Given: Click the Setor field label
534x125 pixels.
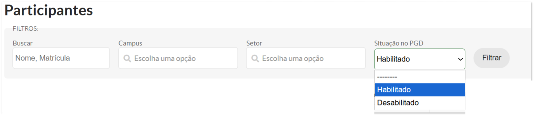Looking at the screenshot, I should 254,43.
